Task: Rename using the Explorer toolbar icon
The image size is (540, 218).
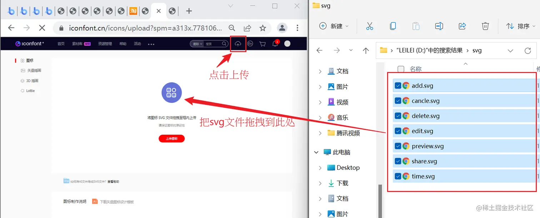Action: point(439,26)
